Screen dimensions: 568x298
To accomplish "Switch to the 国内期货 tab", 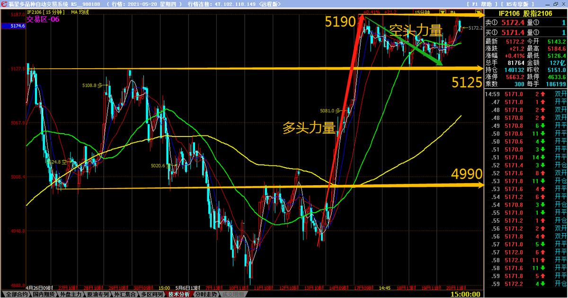I will 43,294.
